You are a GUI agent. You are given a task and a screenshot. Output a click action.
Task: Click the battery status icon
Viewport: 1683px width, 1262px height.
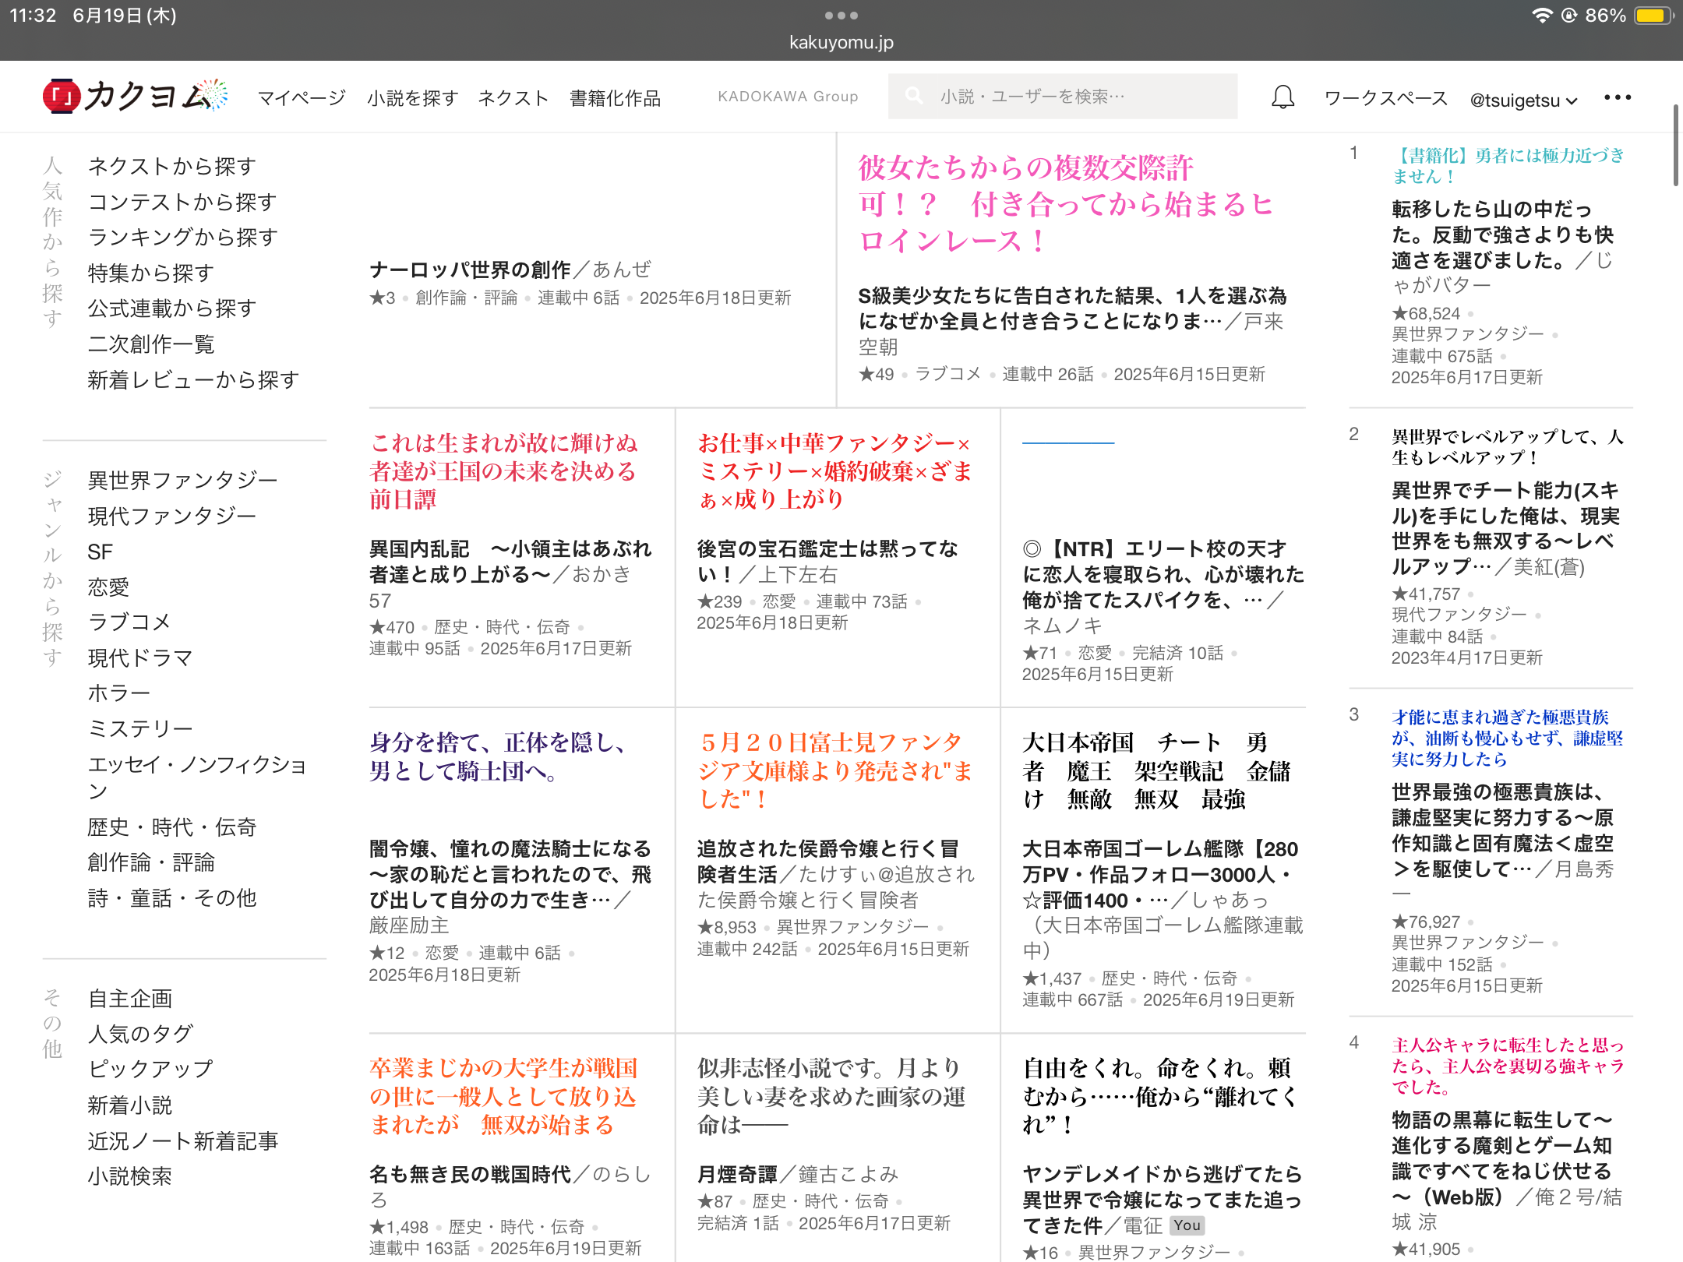(1652, 16)
